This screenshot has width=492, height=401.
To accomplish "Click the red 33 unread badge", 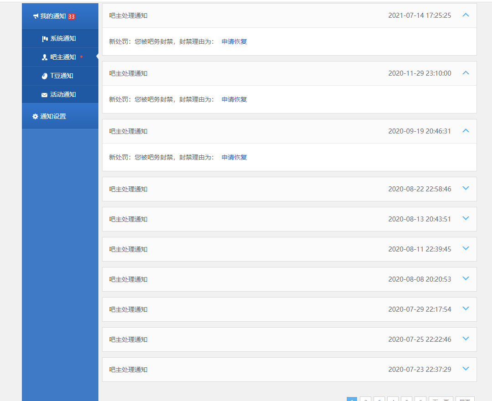I will pyautogui.click(x=72, y=16).
